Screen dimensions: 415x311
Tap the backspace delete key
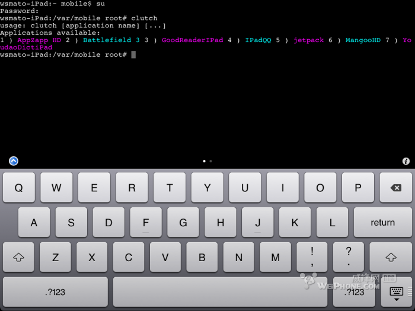point(395,188)
